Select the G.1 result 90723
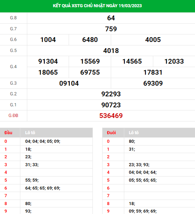This screenshot has width=195, height=214. (111, 105)
